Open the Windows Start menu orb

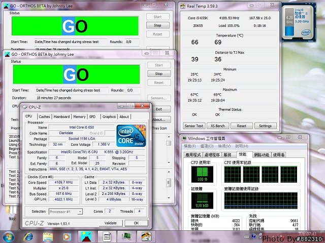(9, 236)
